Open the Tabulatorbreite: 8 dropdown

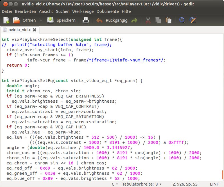click(x=142, y=184)
